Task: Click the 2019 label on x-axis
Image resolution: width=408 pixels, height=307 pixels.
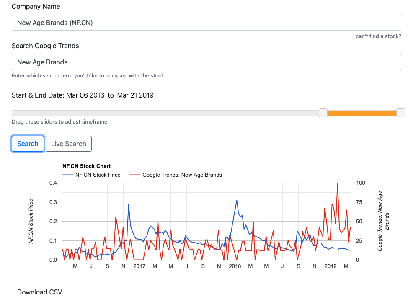Action: 331,266
